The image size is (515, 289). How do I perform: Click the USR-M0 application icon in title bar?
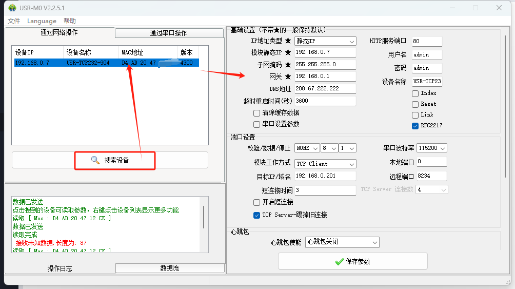12,8
